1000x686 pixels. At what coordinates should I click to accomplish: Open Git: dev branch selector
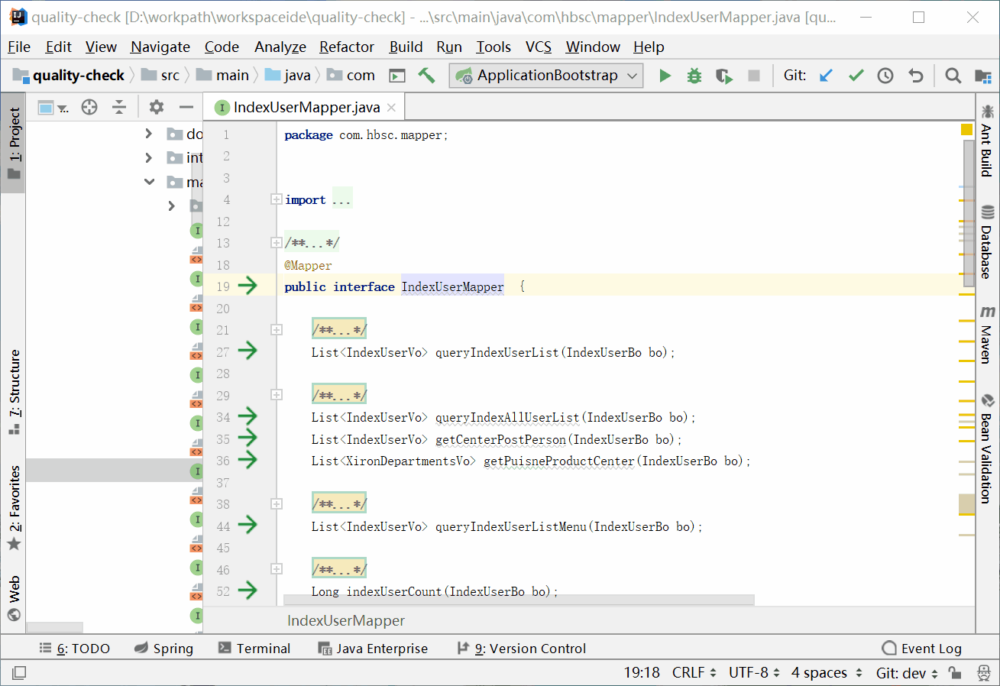[908, 673]
